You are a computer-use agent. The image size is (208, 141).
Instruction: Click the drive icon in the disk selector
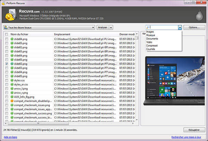(x=6, y=27)
